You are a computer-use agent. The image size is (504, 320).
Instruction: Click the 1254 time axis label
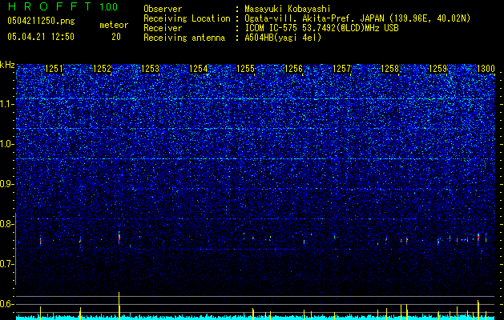(x=199, y=69)
